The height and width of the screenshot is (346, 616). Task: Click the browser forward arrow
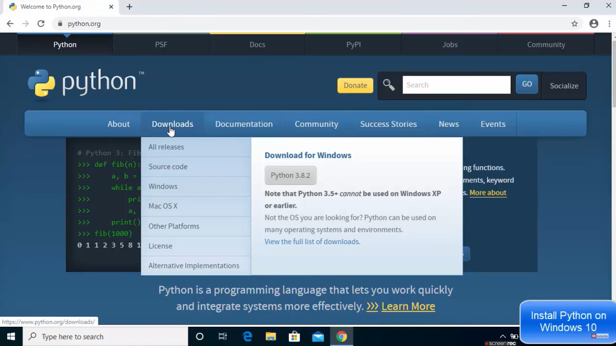coord(25,23)
